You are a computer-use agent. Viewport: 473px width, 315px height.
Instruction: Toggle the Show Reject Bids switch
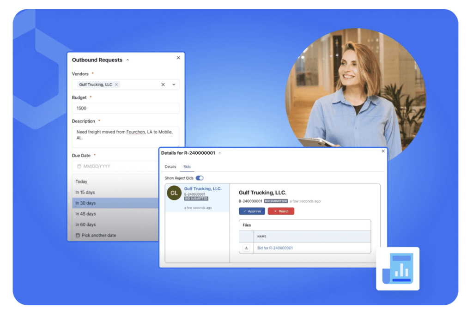(x=200, y=178)
